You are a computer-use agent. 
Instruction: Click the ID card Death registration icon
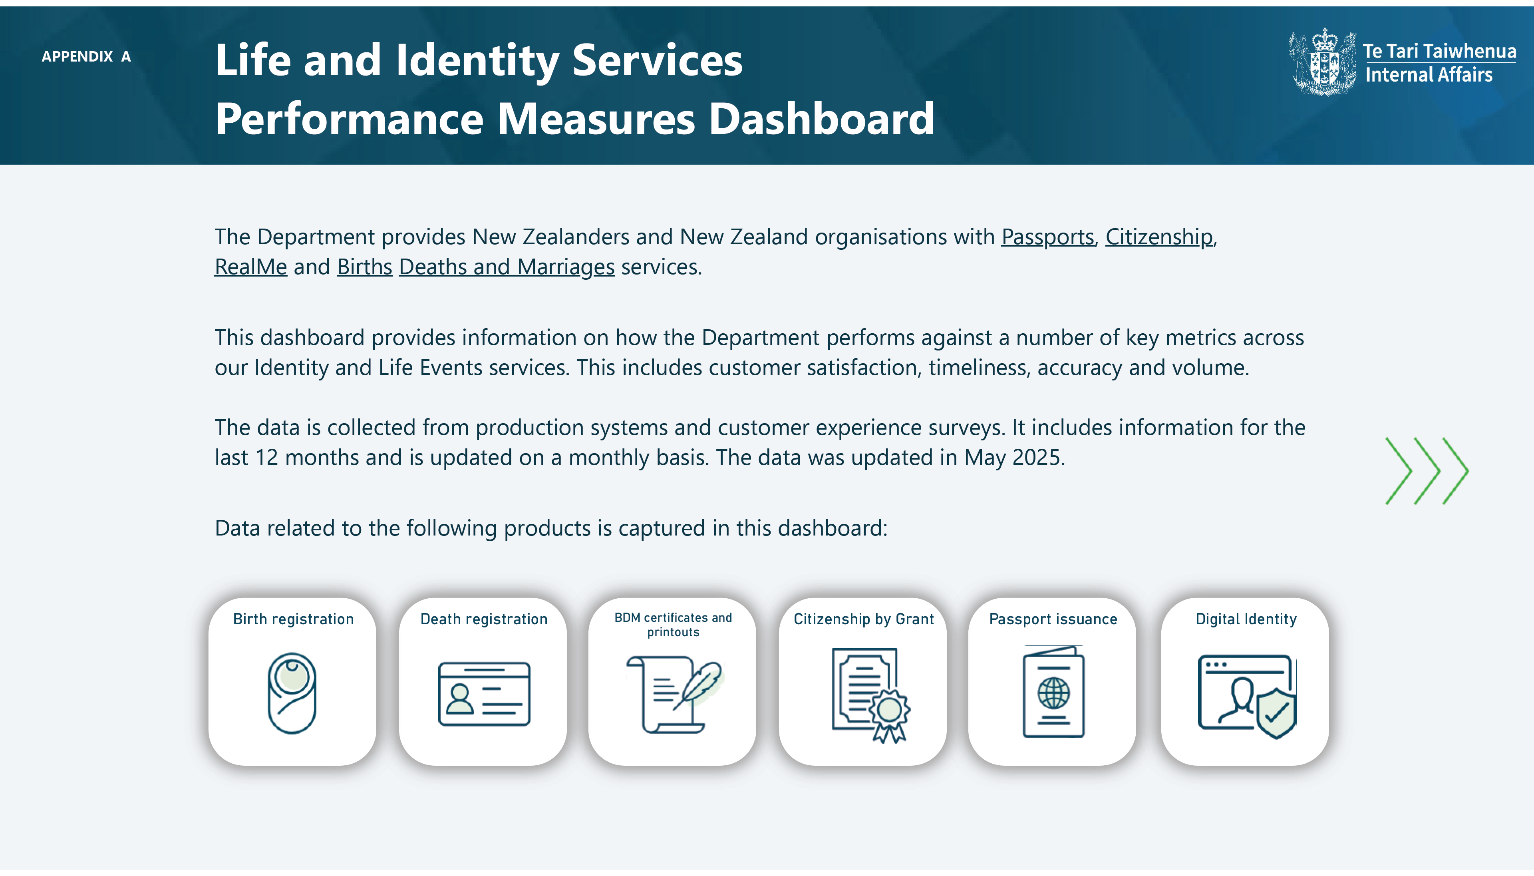coord(484,694)
